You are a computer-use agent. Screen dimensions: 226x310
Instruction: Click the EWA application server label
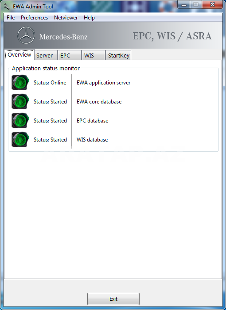tap(103, 83)
